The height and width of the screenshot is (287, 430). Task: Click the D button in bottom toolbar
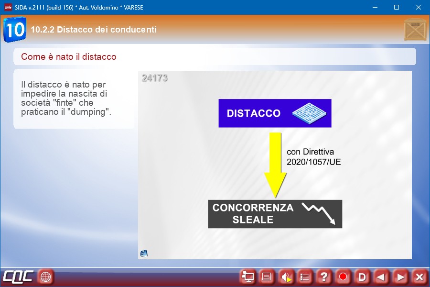[x=362, y=276]
